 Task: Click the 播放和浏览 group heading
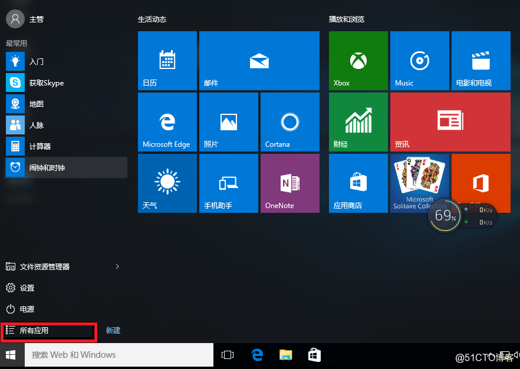point(347,19)
